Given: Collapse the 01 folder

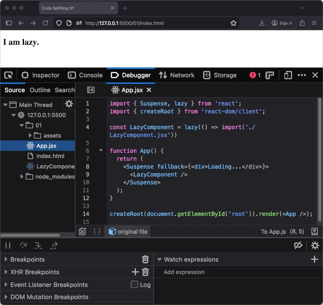Looking at the screenshot, I should tap(22, 125).
